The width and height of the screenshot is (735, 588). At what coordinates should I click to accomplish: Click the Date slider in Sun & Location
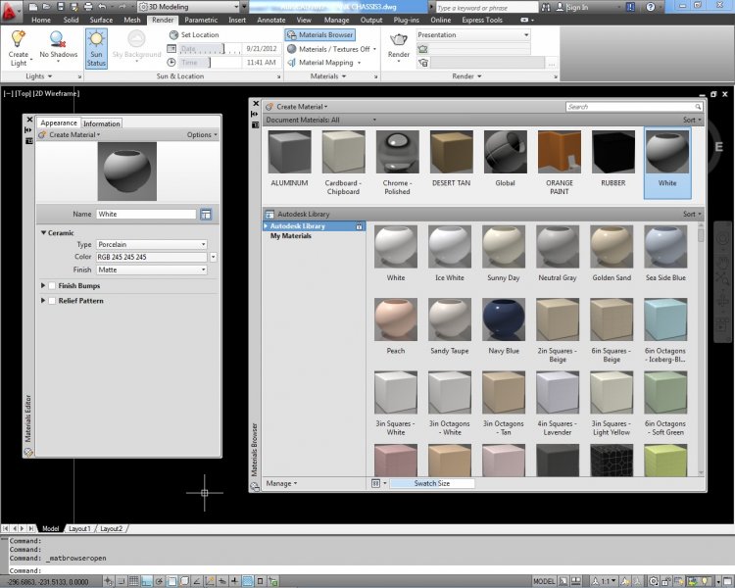210,49
